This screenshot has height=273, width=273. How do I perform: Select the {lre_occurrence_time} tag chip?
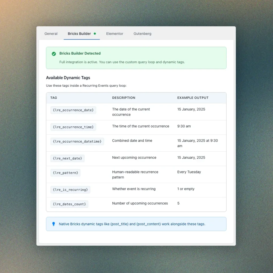click(73, 127)
